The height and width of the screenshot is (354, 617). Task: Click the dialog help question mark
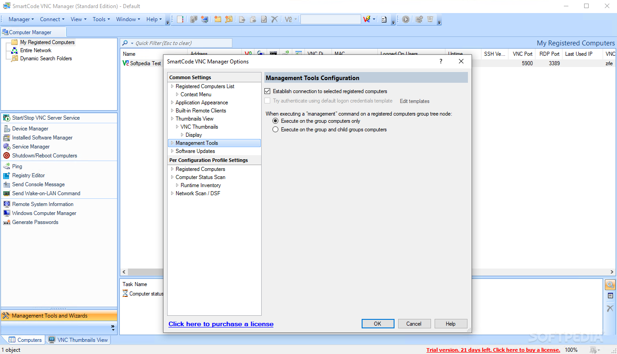click(x=441, y=62)
